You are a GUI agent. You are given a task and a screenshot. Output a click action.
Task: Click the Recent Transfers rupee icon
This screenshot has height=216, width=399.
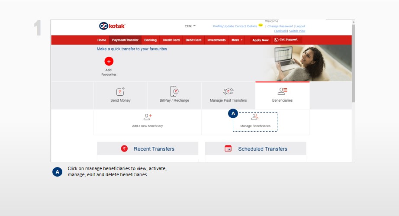click(x=124, y=148)
